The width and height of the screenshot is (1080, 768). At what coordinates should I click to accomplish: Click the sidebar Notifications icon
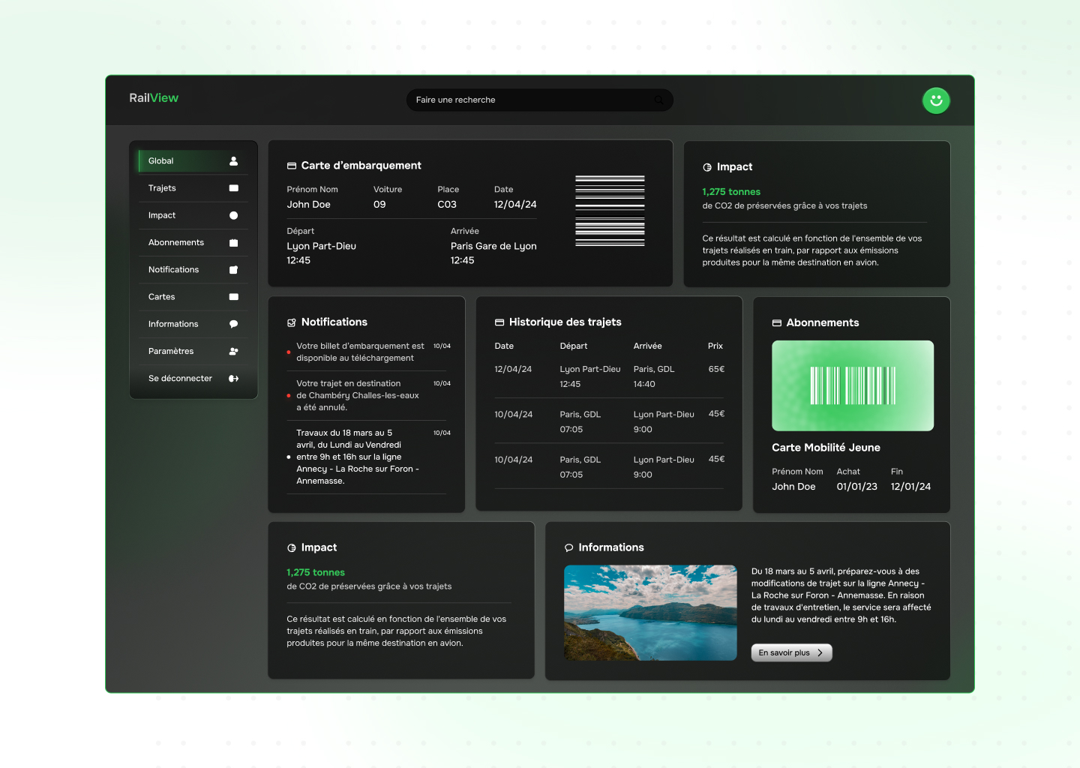233,270
